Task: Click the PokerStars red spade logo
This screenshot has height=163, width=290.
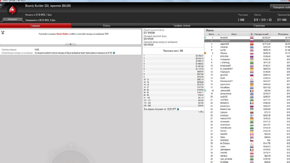Action: [12, 10]
